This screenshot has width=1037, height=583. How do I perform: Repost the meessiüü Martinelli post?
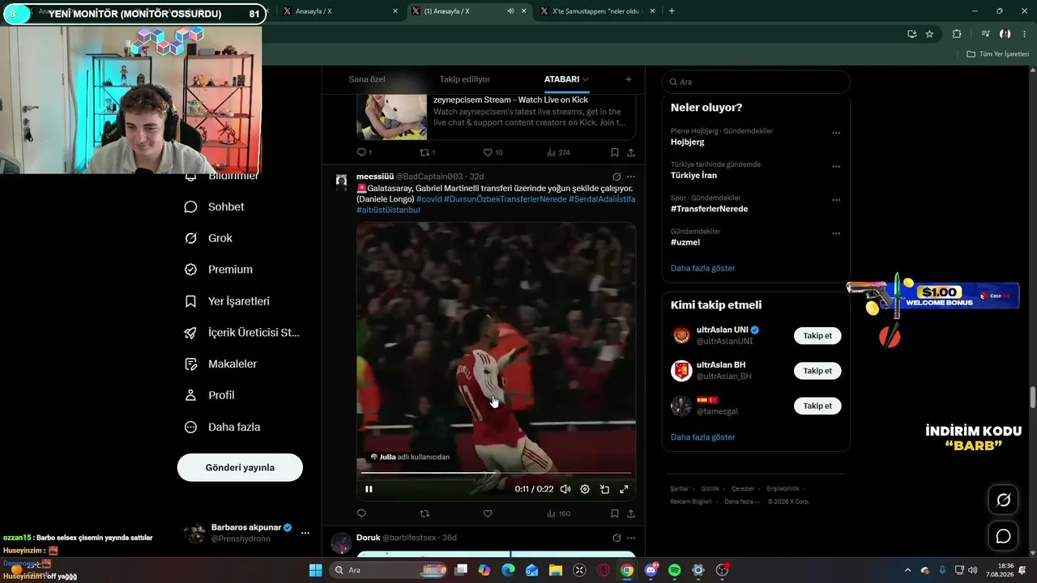[425, 513]
